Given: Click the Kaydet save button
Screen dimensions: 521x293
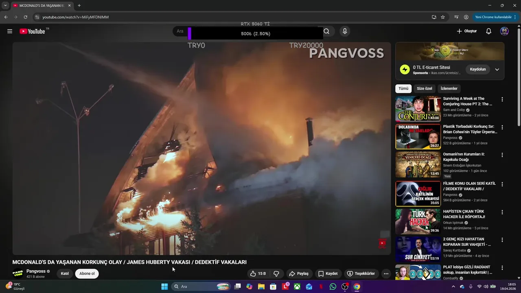Looking at the screenshot, I should (x=328, y=273).
